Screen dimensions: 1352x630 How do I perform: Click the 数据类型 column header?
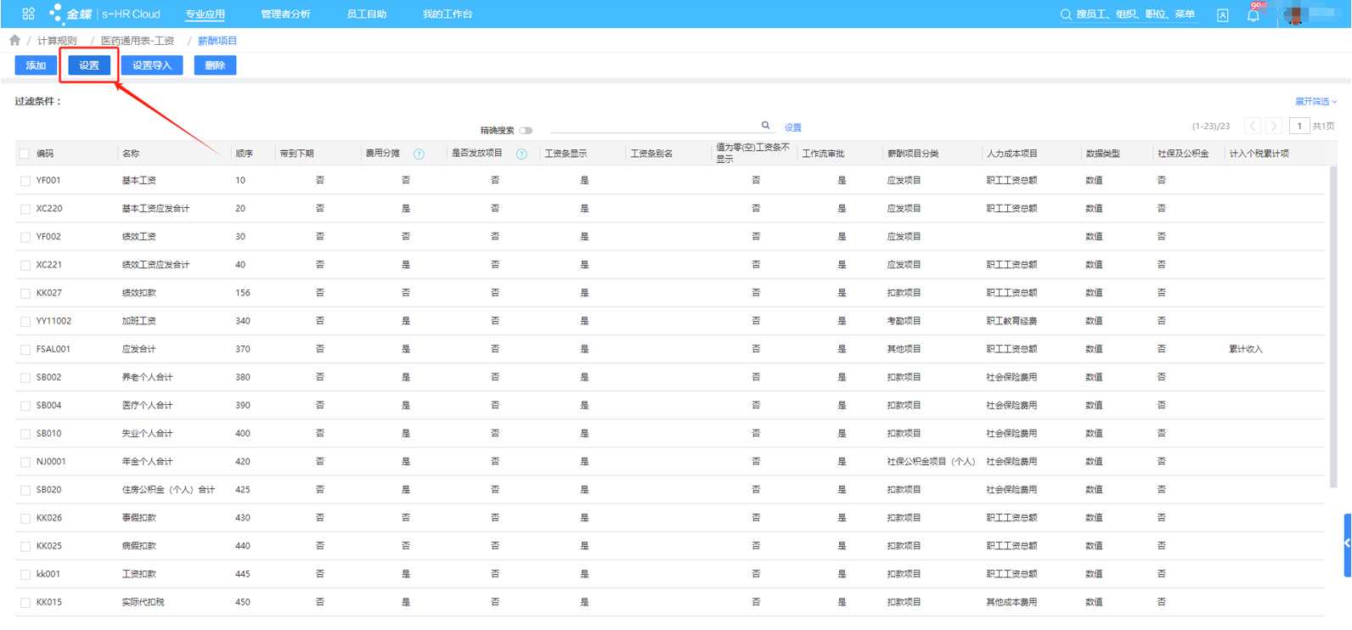pos(1102,154)
